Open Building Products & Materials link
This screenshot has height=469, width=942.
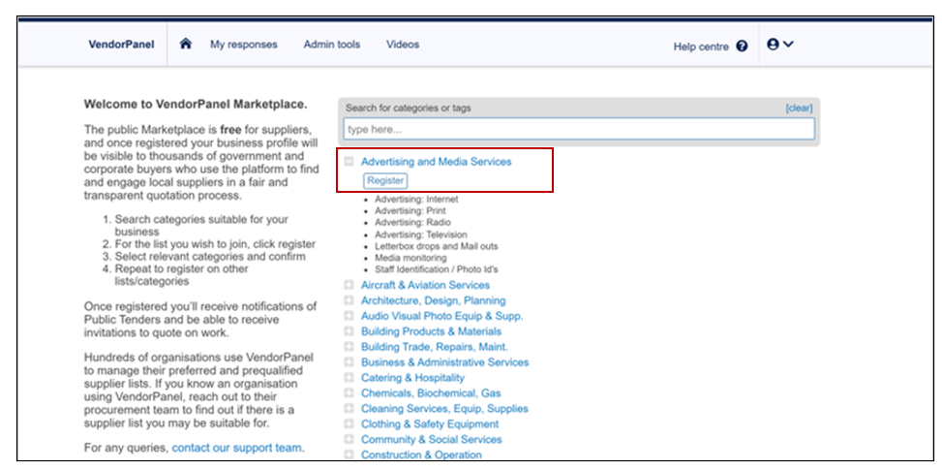[432, 331]
